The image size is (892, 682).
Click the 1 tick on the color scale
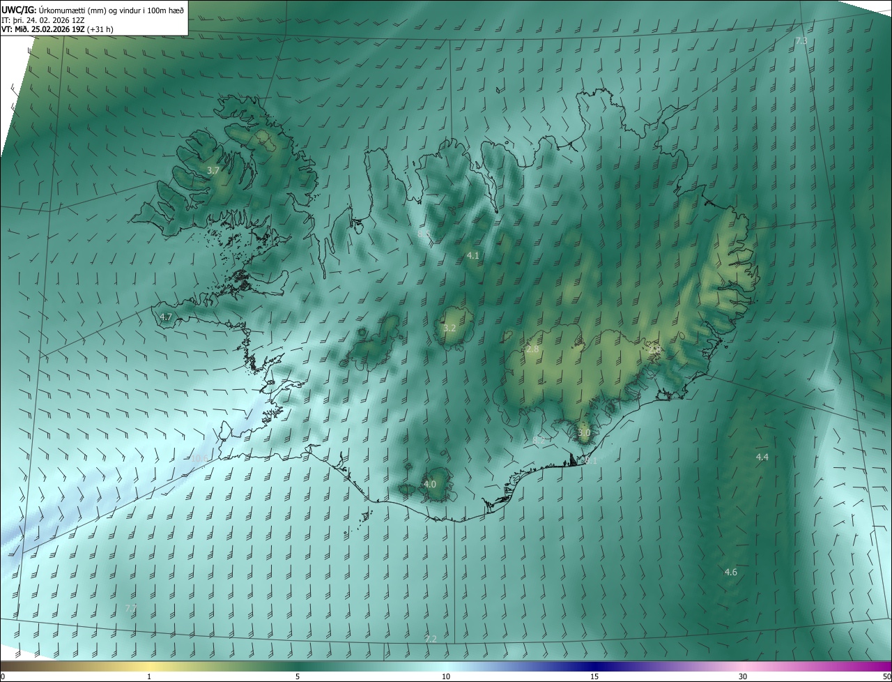click(149, 677)
